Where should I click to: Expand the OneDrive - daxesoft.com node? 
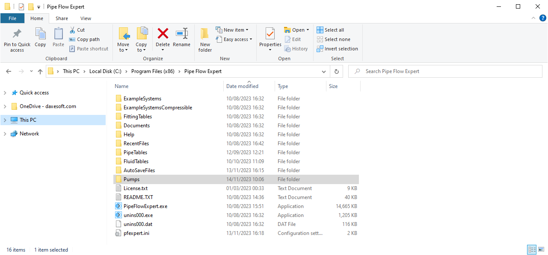click(5, 106)
